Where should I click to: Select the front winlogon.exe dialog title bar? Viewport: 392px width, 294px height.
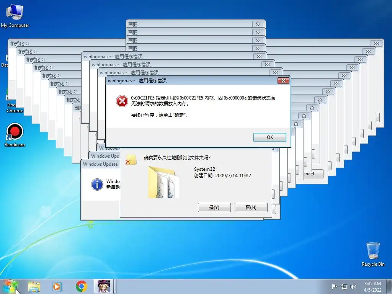point(191,80)
